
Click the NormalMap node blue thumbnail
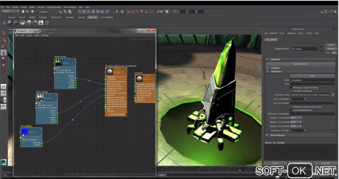pyautogui.click(x=25, y=132)
